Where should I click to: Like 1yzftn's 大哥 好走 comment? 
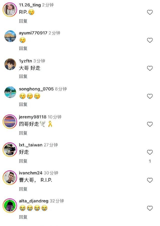tap(150, 68)
